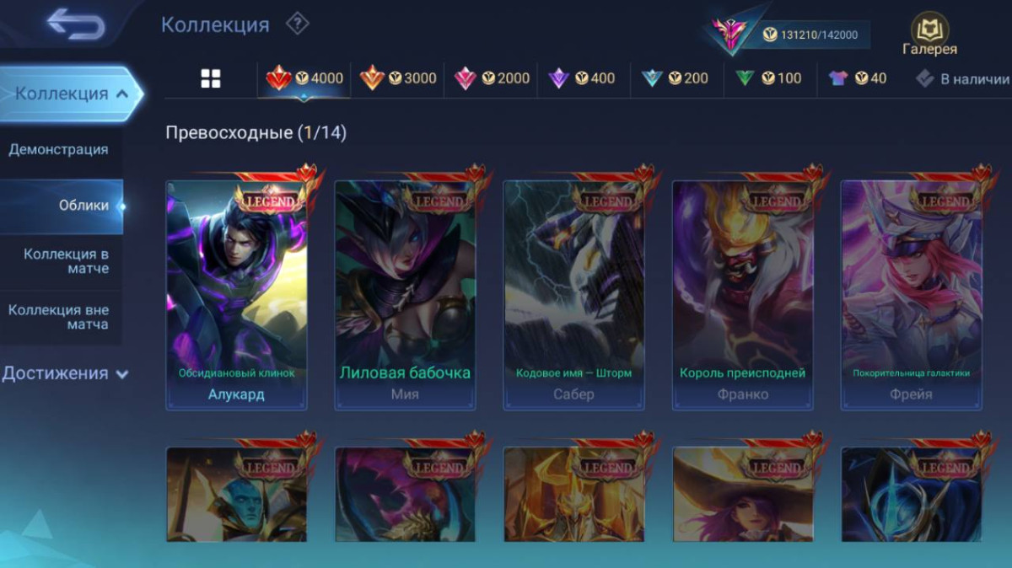The height and width of the screenshot is (568, 1012).
Task: Open collection points 131210/142000 badge
Action: [x=789, y=35]
